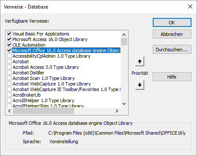The width and height of the screenshot is (197, 156).
Task: Click the Pfad value 'C:\Program Files (x86)...'
Action: click(117, 133)
